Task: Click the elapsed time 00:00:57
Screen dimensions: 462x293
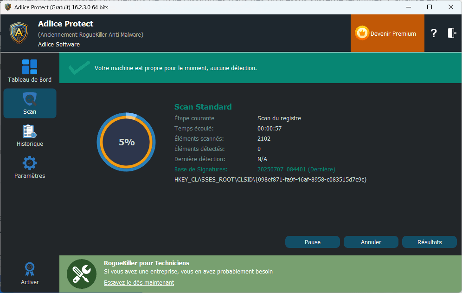Action: [x=269, y=128]
